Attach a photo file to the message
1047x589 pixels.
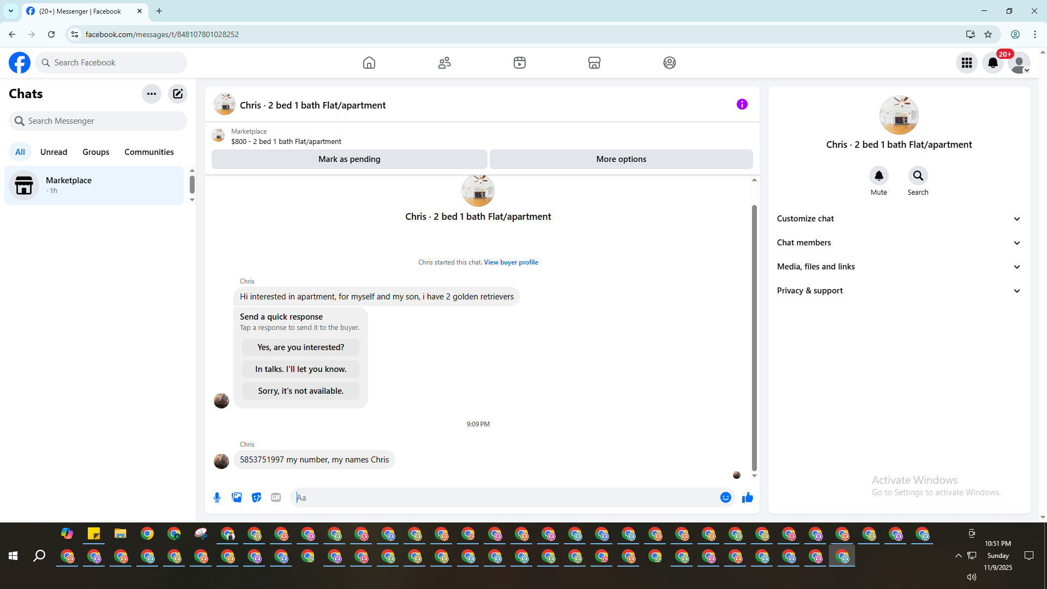(237, 497)
